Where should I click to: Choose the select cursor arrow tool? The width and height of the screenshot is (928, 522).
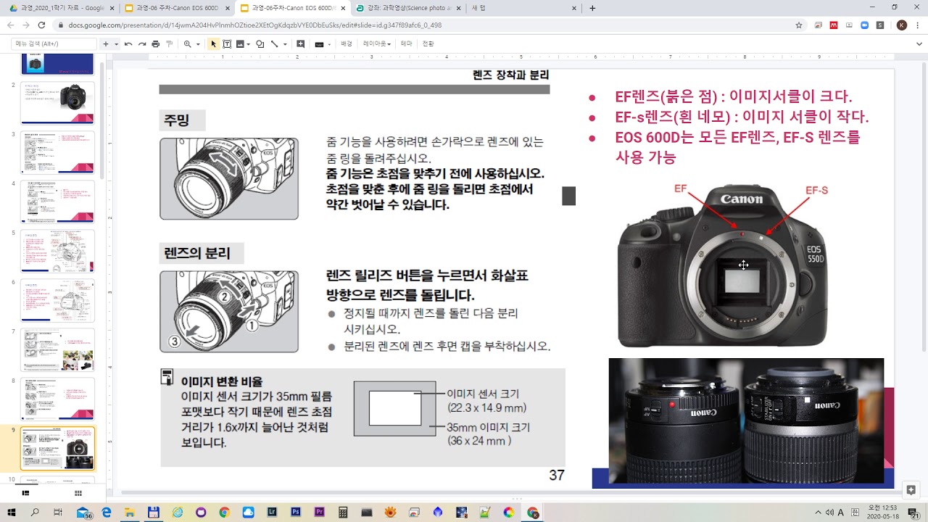pos(213,44)
